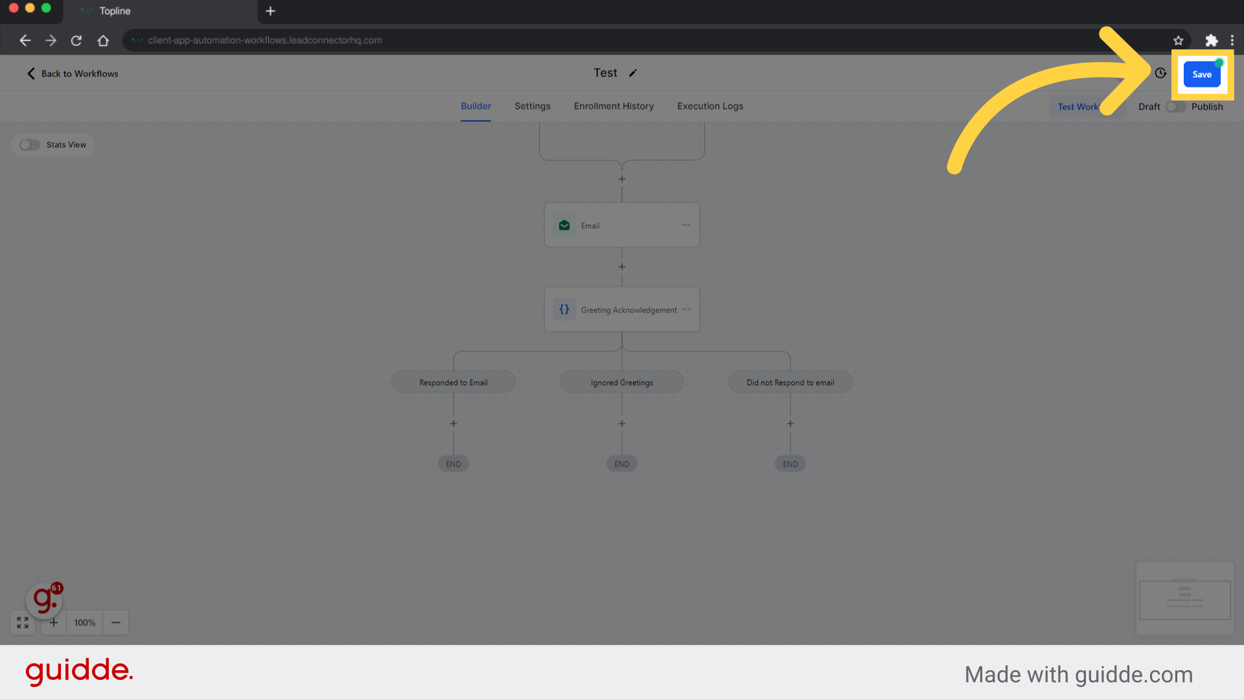Click the back arrow to Workflows
The width and height of the screenshot is (1244, 700).
point(32,73)
